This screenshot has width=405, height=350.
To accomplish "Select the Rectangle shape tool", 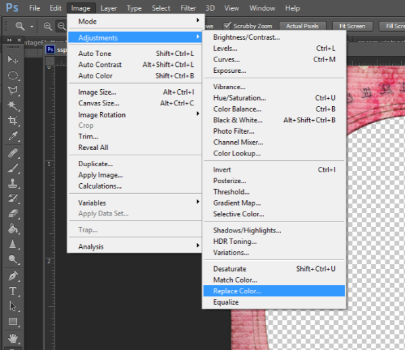I will point(13,322).
